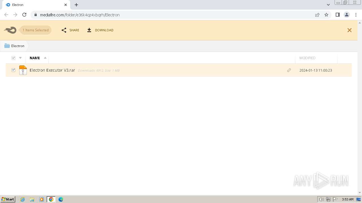Open the Chrome three-dot menu
The image size is (362, 203).
click(356, 15)
